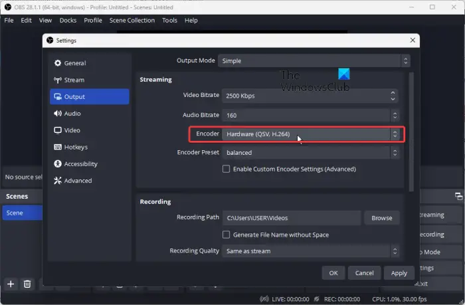Open Audio settings via speaker icon
The height and width of the screenshot is (305, 465).
pos(58,114)
